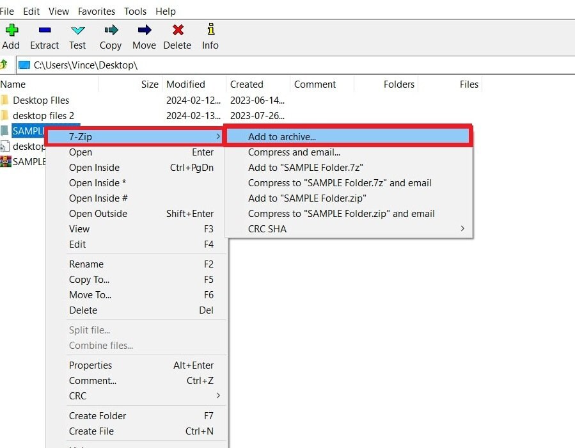Open the Info toolbar icon
Screen dimensions: 575x448
coord(210,30)
